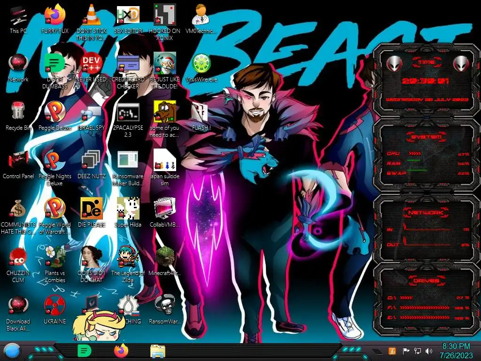Viewport: 481px width, 361px height.
Task: Open Action Center flag tray icon
Action: coord(406,351)
